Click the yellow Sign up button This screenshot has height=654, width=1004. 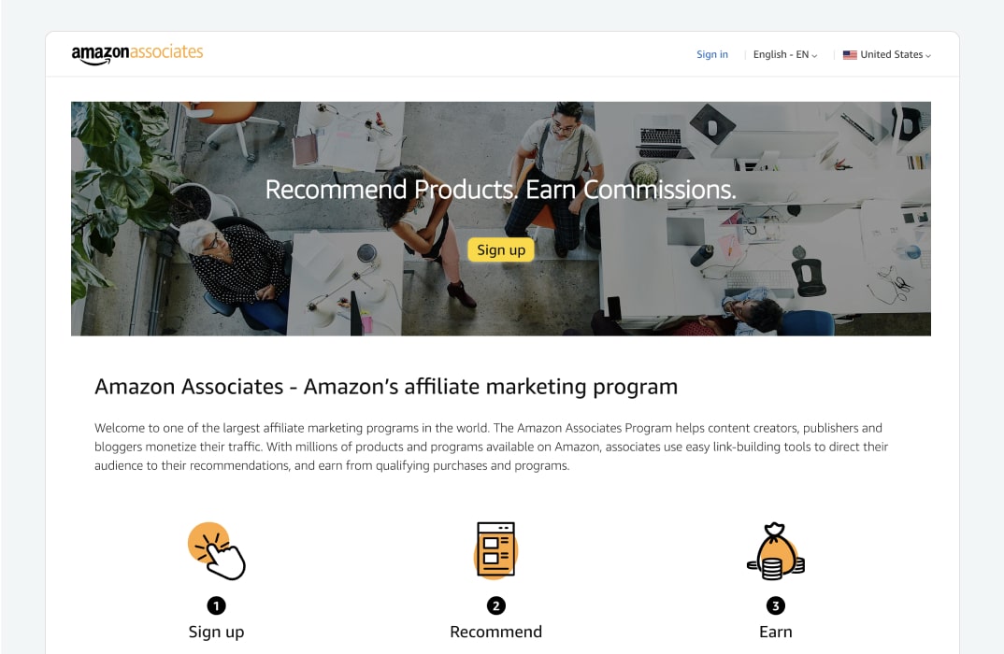coord(501,250)
